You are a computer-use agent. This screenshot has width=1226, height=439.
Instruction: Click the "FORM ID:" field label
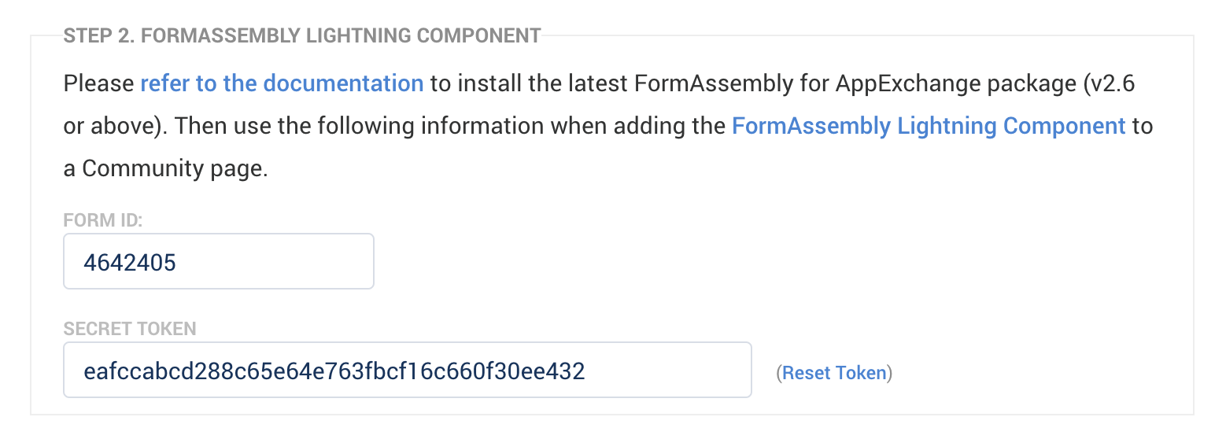[x=102, y=221]
